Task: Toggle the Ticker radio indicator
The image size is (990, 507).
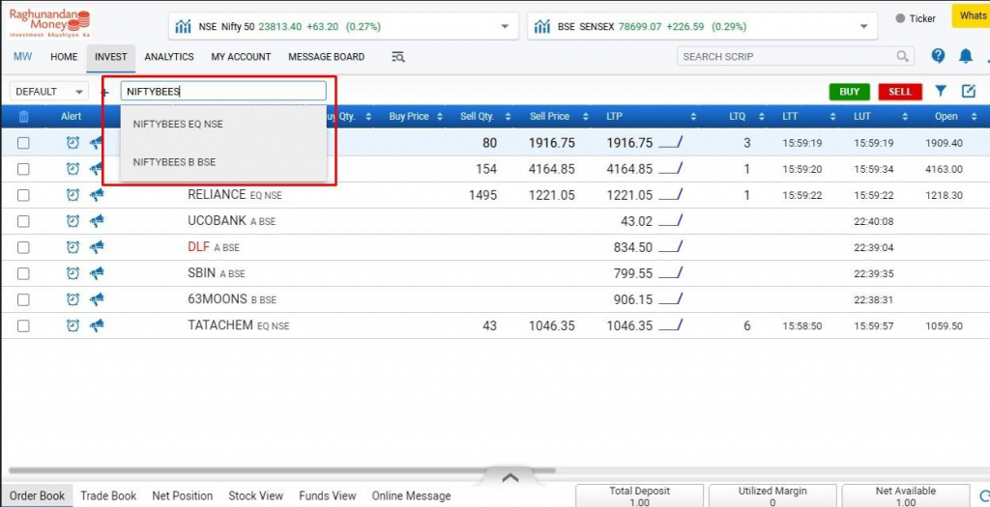Action: tap(900, 18)
